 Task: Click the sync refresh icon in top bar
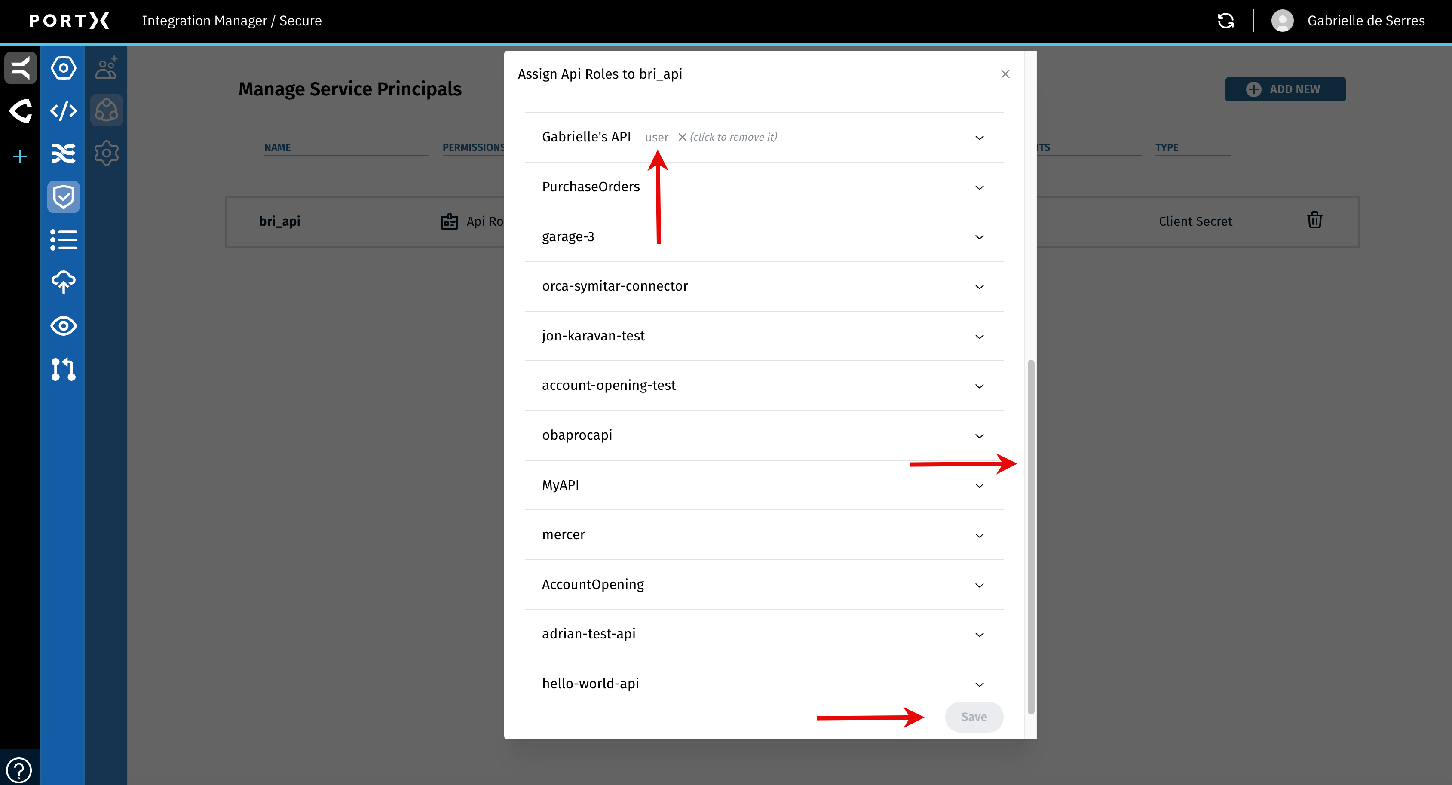(x=1225, y=21)
